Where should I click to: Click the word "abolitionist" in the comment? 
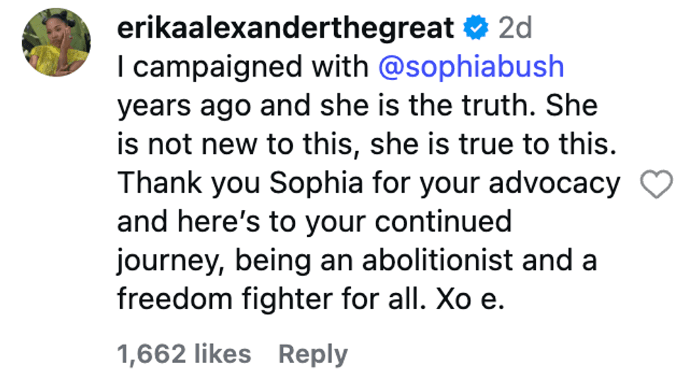click(438, 261)
